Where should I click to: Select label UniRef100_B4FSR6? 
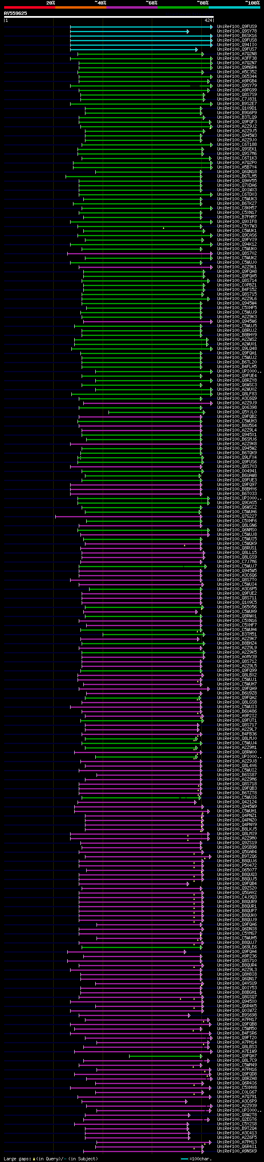coord(237,1033)
